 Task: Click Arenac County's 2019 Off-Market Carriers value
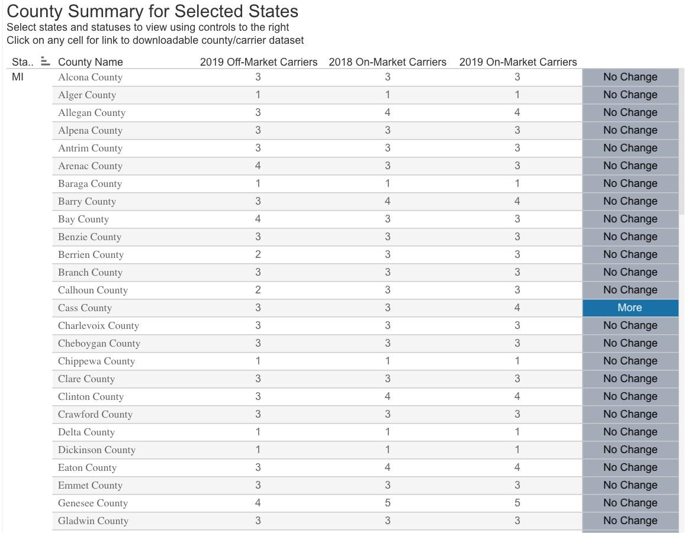258,166
